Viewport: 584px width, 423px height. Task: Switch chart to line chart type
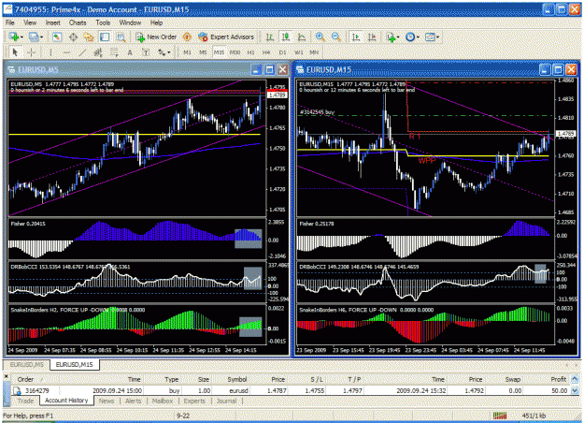click(x=302, y=36)
